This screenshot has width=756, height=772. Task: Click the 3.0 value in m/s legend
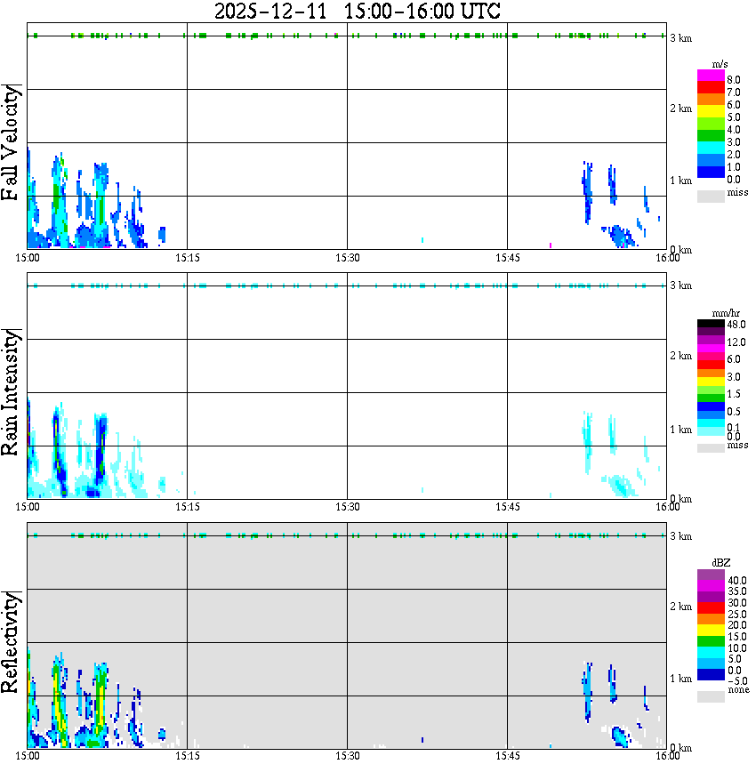734,142
